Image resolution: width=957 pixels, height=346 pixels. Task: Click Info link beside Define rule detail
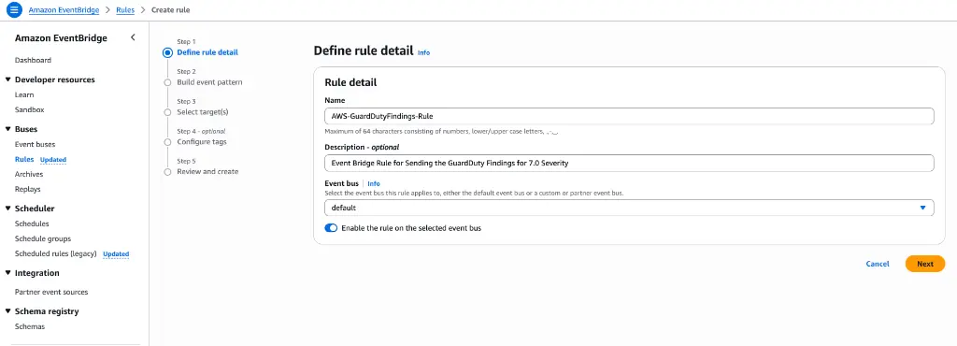tap(423, 52)
